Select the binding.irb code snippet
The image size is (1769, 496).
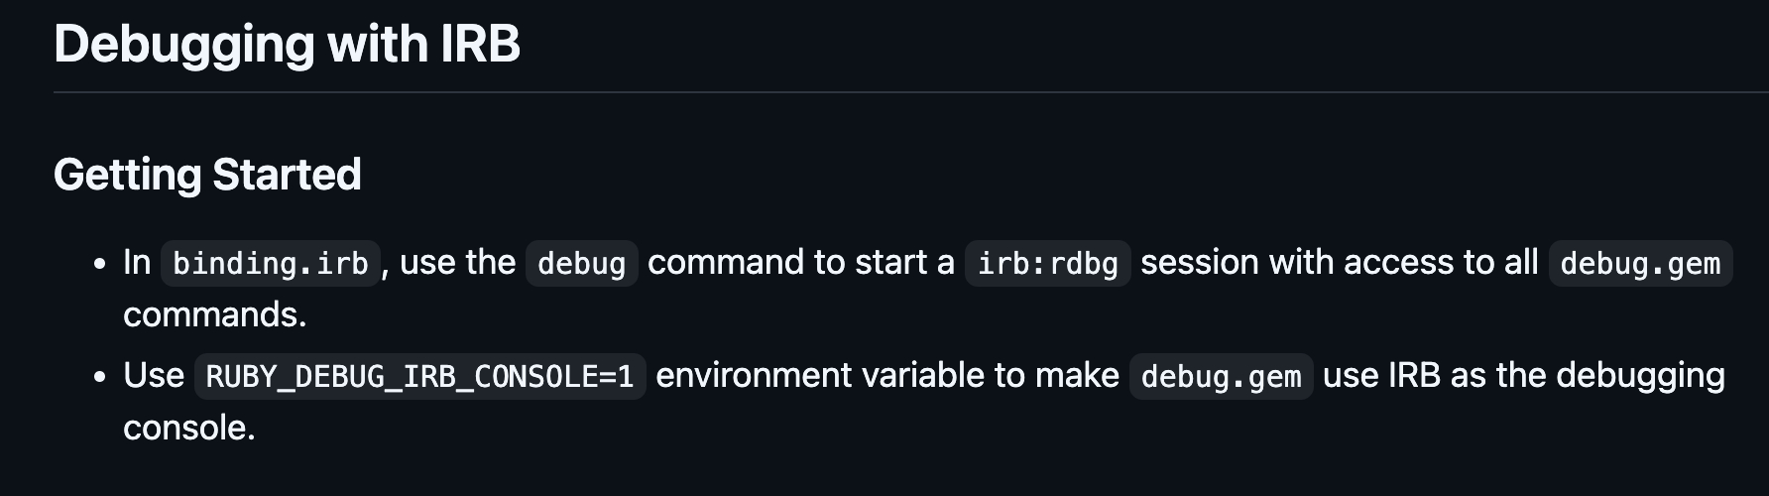point(270,263)
